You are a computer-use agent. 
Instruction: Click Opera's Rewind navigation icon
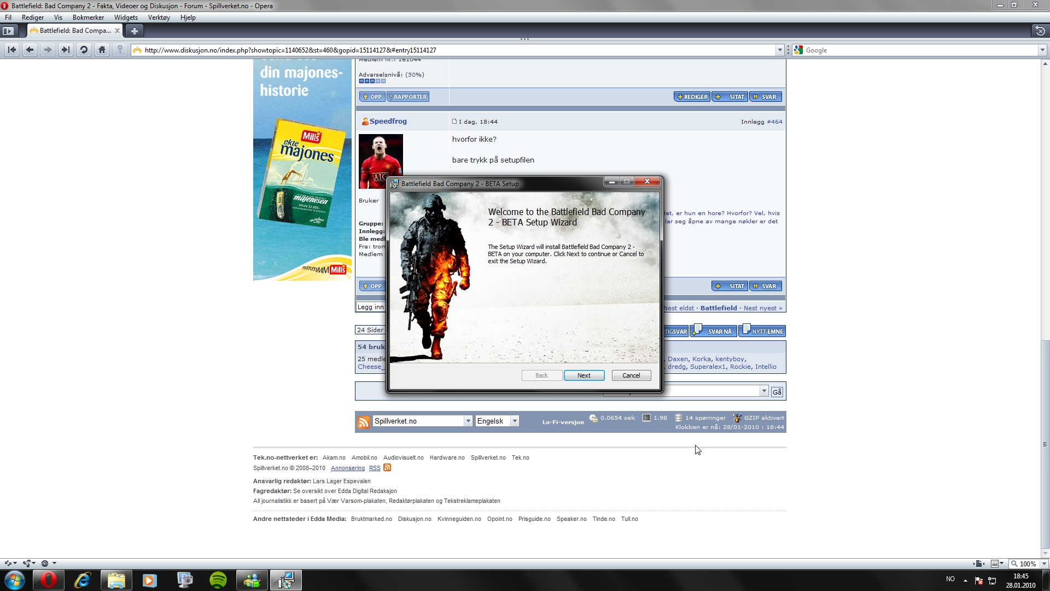point(11,50)
